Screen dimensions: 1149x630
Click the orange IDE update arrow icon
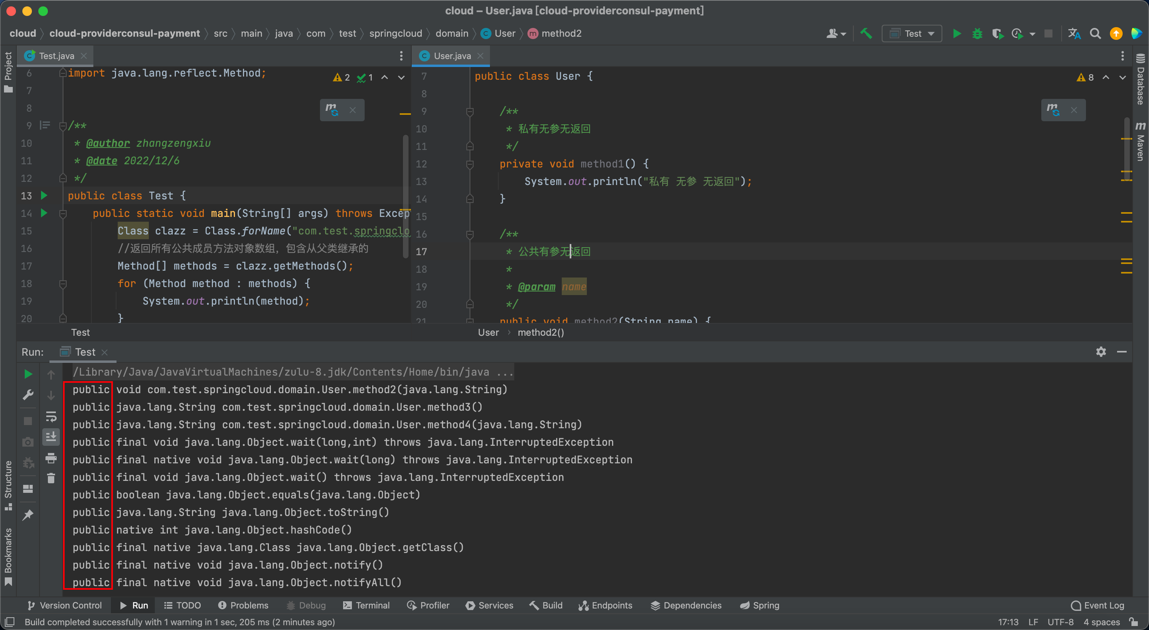[x=1116, y=33]
